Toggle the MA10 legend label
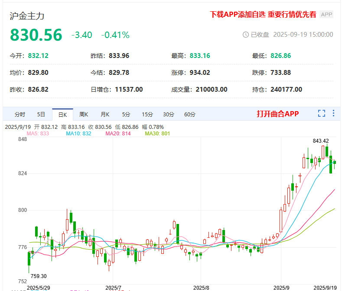342x291 pixels. (x=78, y=134)
